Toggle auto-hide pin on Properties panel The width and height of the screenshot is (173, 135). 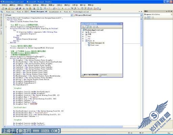click(169, 11)
